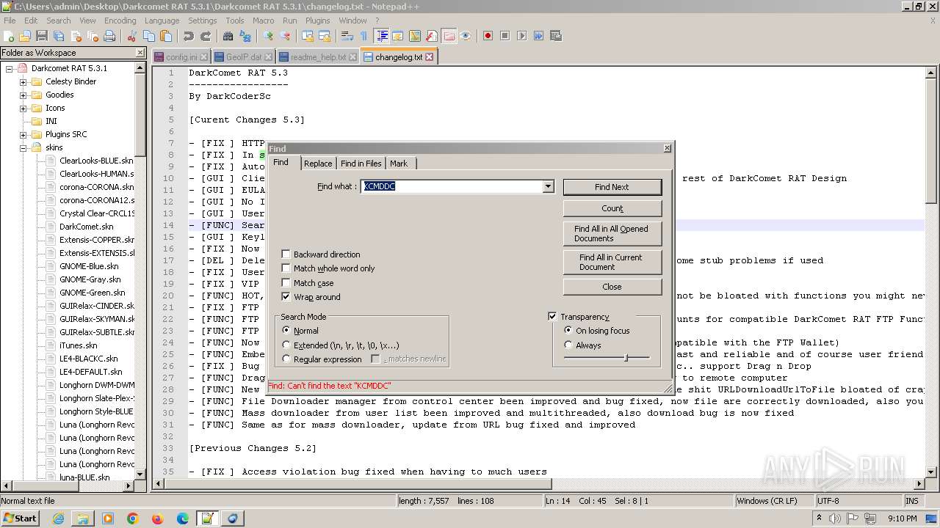Expand Icons folder node
Viewport: 940px width, 528px height.
tap(23, 108)
